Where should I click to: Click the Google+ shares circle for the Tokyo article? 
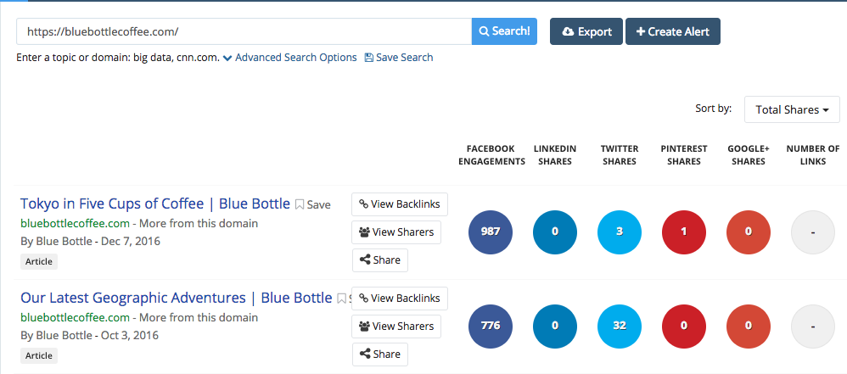(749, 232)
